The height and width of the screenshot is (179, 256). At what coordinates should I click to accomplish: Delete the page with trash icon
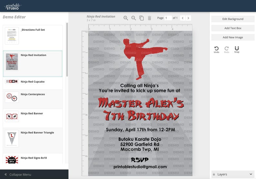pyautogui.click(x=149, y=18)
